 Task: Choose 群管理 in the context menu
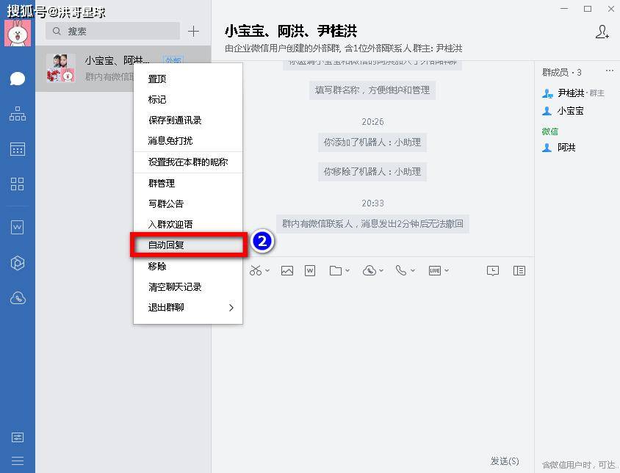coord(162,183)
